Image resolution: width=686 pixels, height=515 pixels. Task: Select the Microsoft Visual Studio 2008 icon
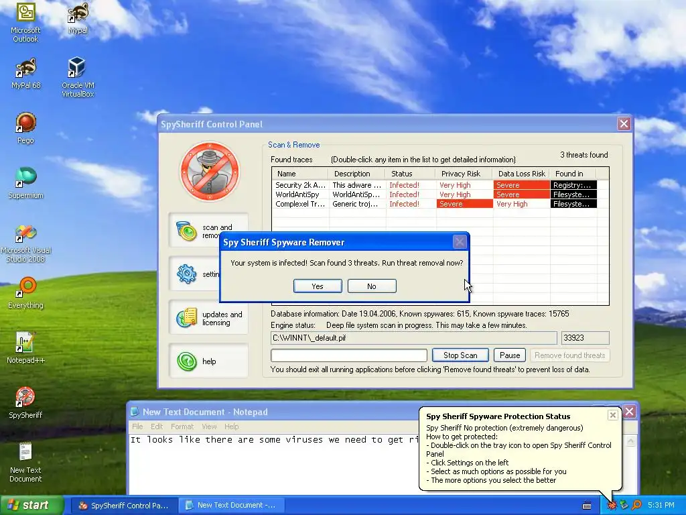[x=26, y=243]
